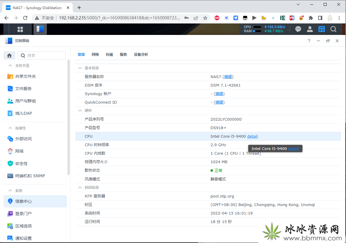Open Network (网络) in the sidebar

coord(35,151)
